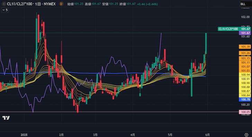Click the 101.60 price axis value
The width and height of the screenshot is (252, 137).
245,37
